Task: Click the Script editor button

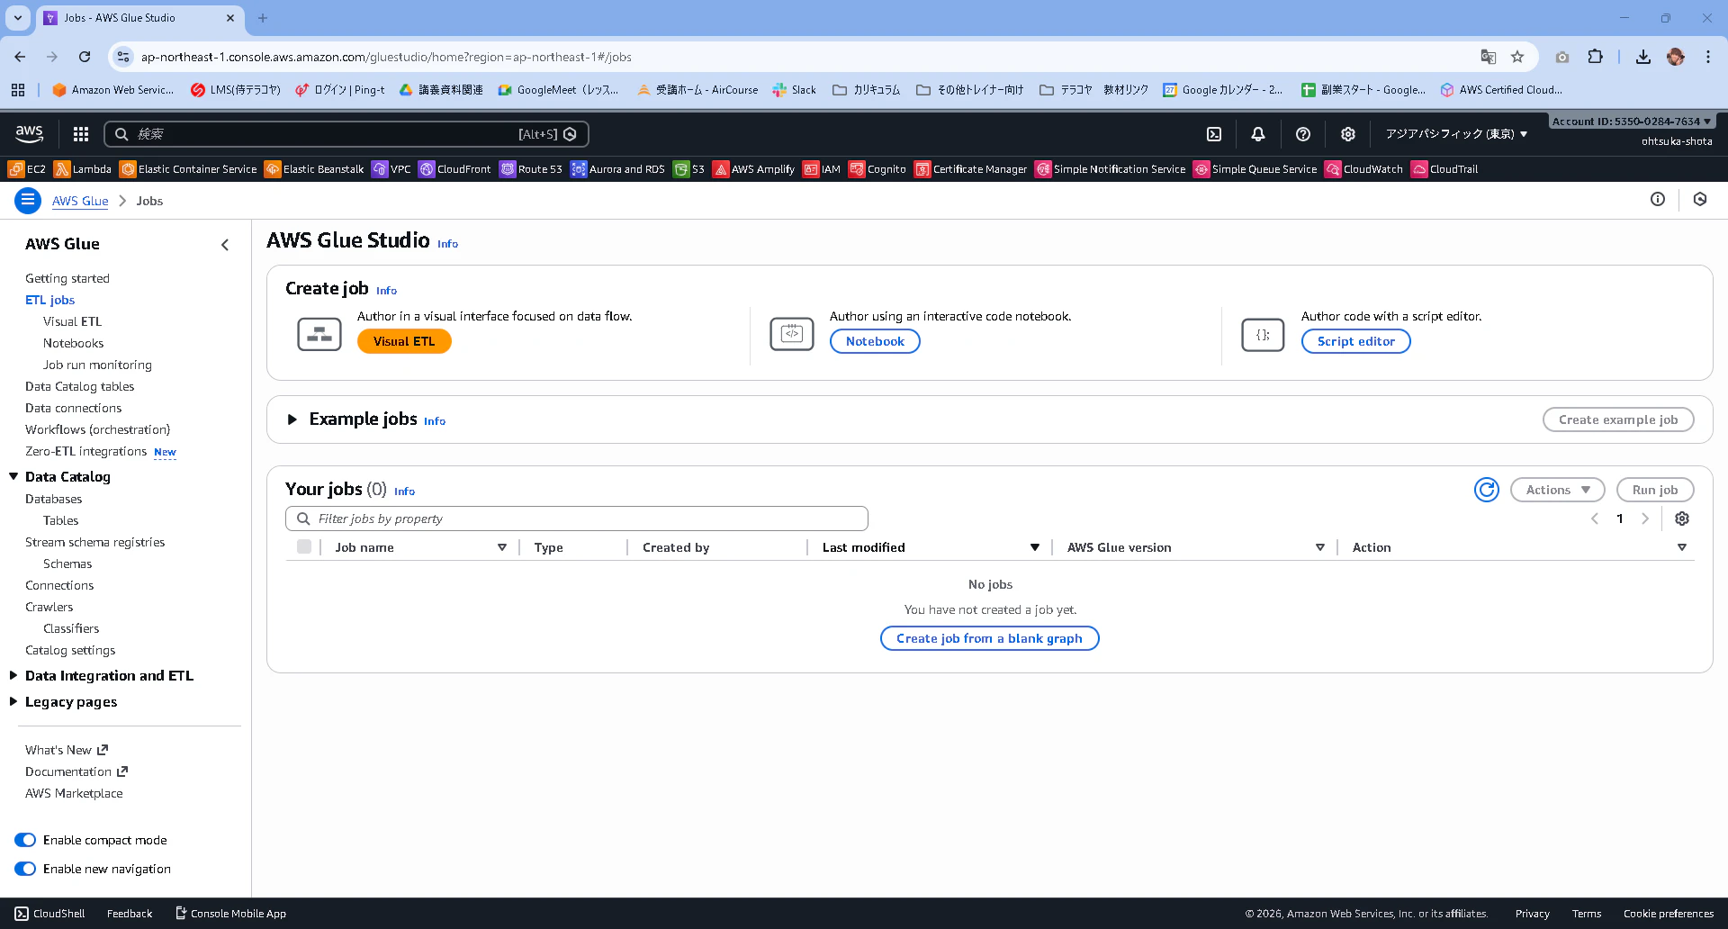Action: click(x=1355, y=341)
